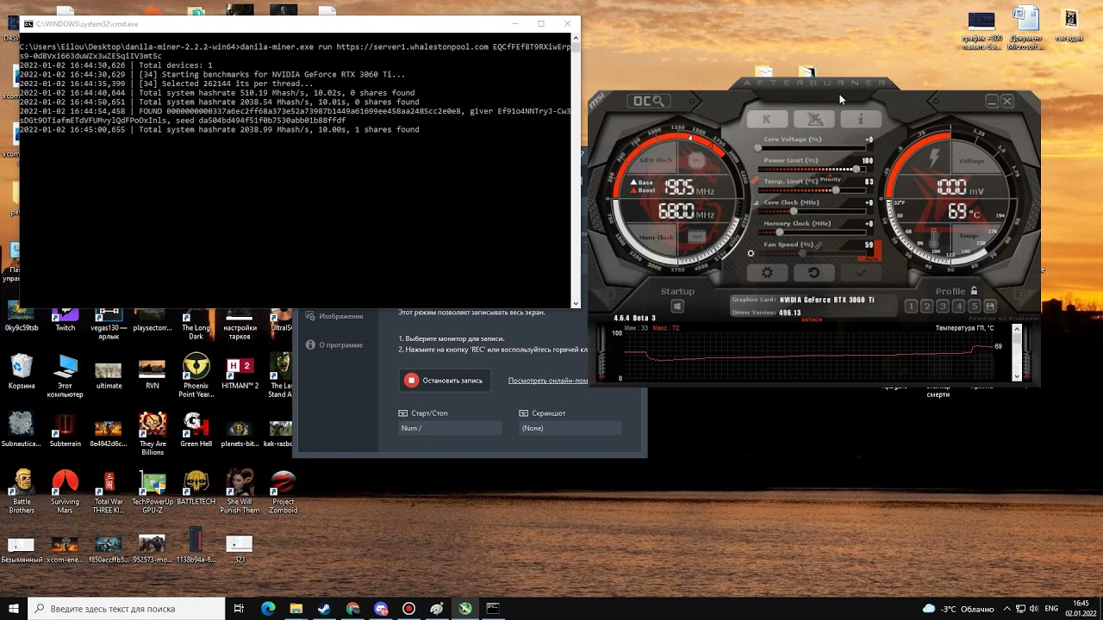The image size is (1103, 620).
Task: Click the Power Limit slider handle
Action: (x=856, y=169)
